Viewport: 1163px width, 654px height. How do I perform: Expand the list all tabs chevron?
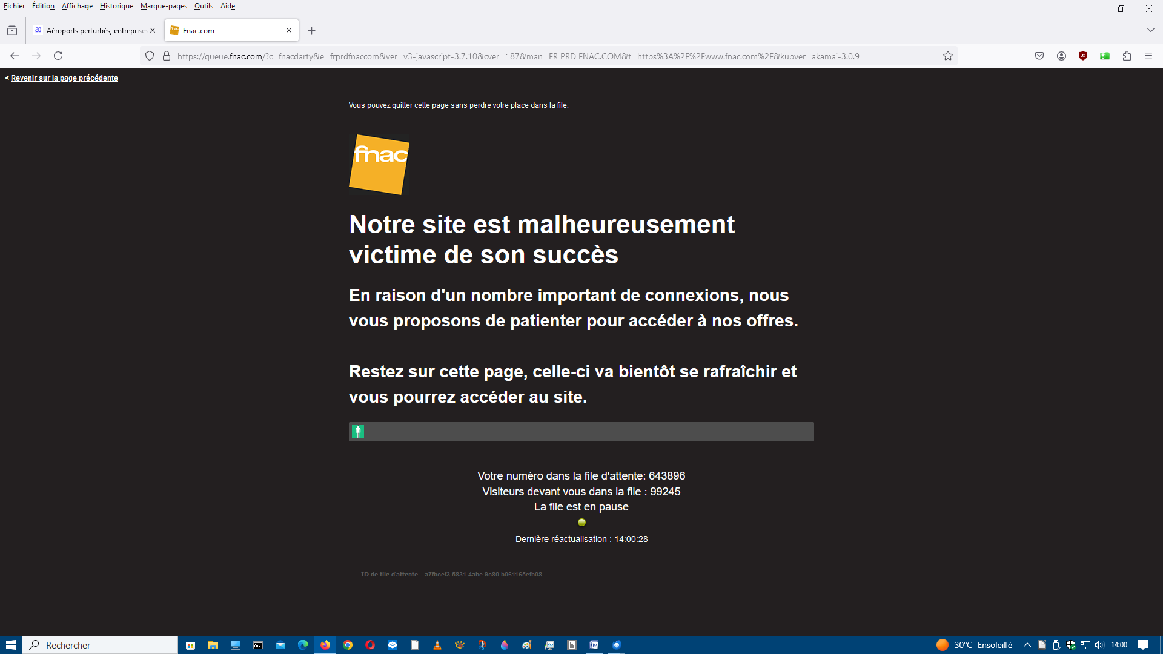1150,30
